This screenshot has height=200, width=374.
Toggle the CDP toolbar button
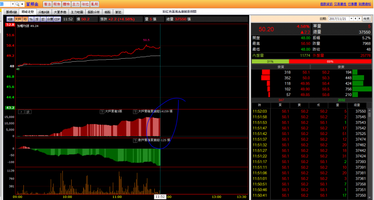coord(57,19)
